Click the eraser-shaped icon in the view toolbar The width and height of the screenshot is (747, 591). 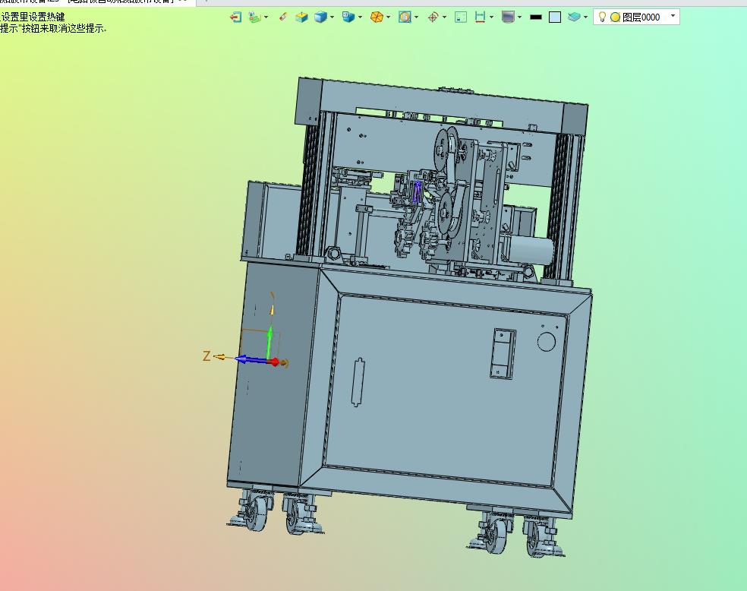click(283, 17)
